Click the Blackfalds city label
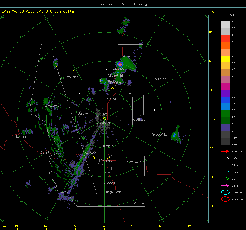The image size is (246, 230). [116, 76]
